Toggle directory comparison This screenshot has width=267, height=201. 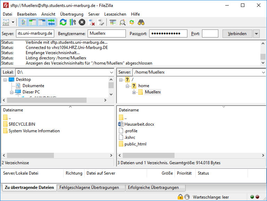[x=122, y=22]
